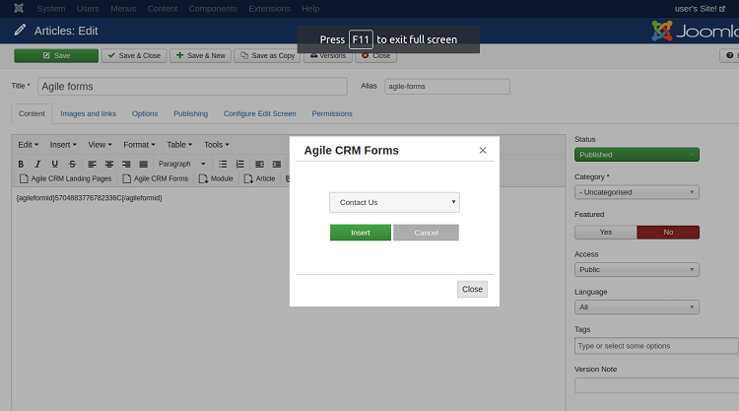Open the Menus top menu

pos(123,9)
